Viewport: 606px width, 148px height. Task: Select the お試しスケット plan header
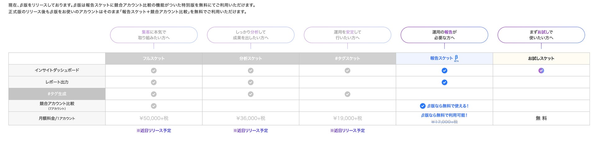[x=541, y=58]
